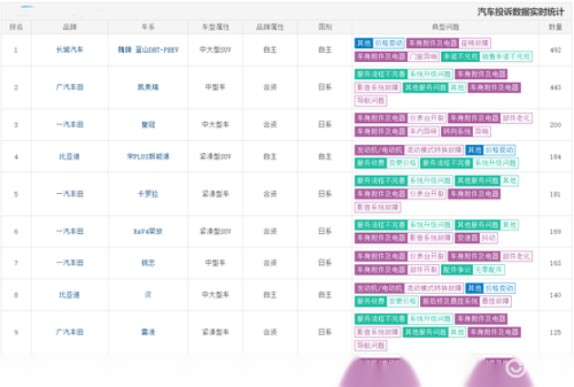The height and width of the screenshot is (387, 574).
Task: Click the 典型问题 column header
Action: pos(446,27)
